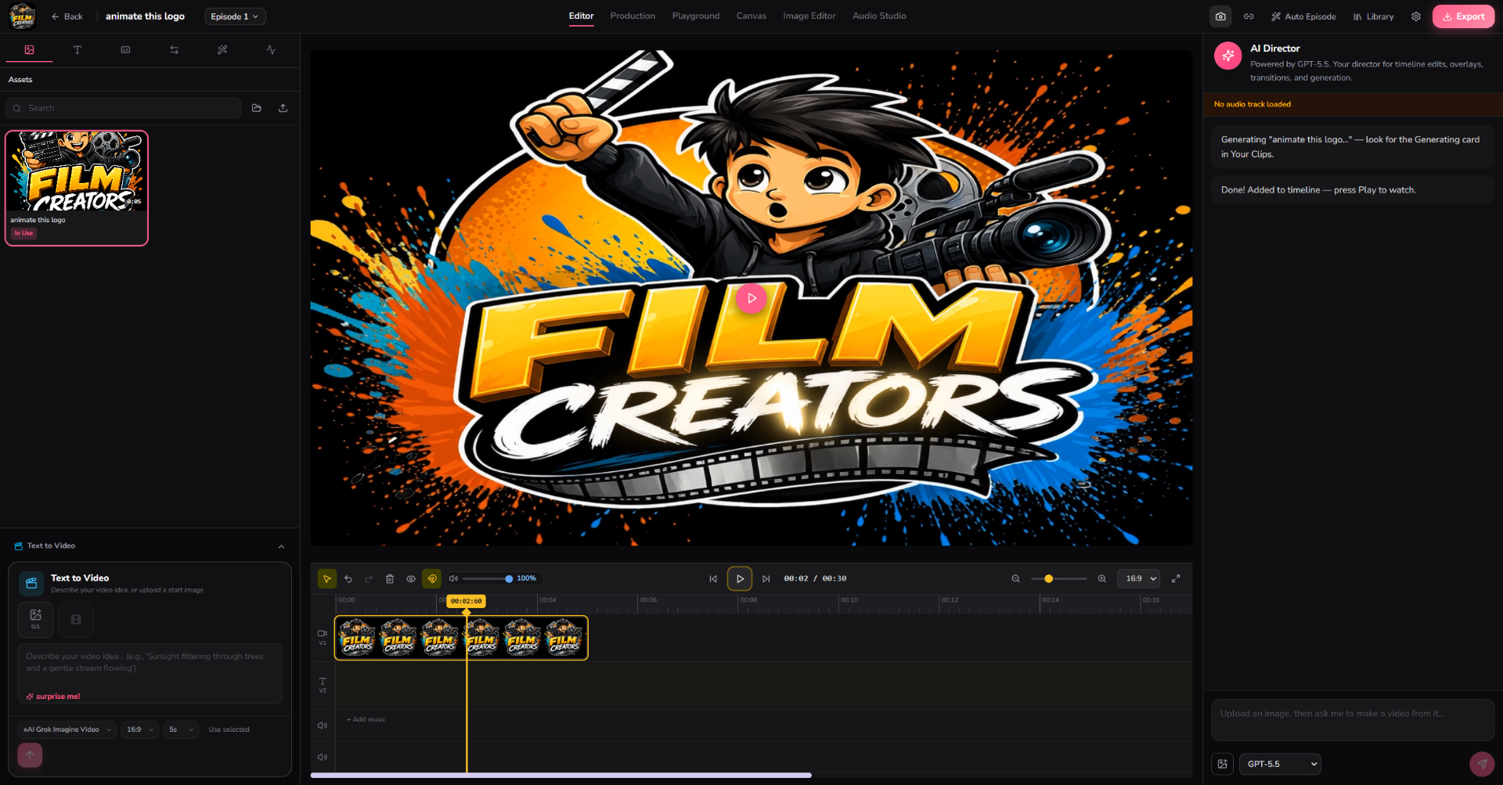
Task: Click Use selected
Action: pos(229,729)
